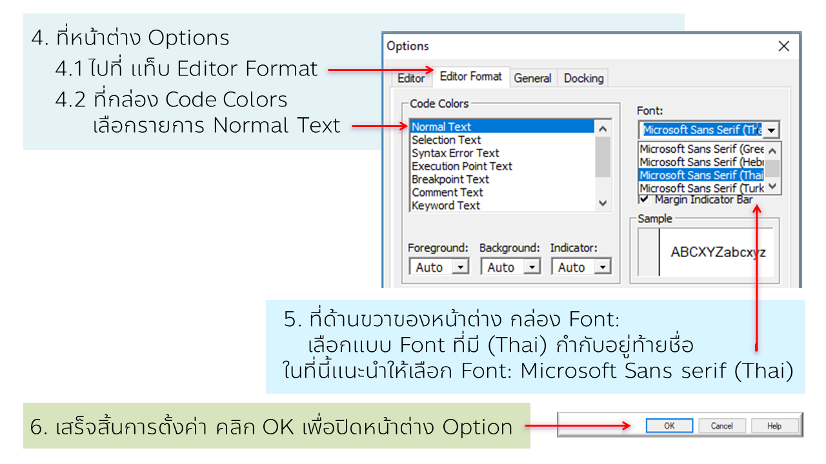Close the Options dialog window

(783, 46)
